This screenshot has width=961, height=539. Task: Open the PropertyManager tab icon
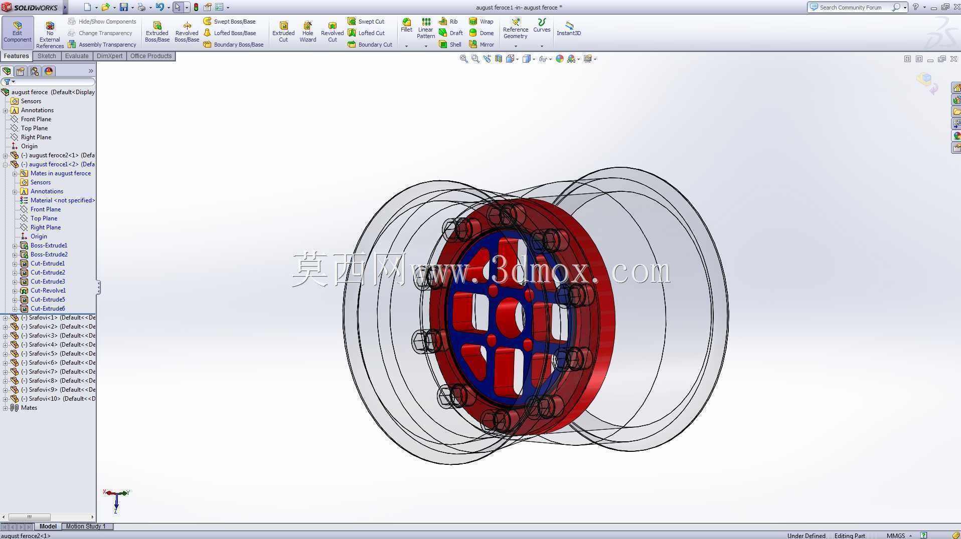[21, 71]
